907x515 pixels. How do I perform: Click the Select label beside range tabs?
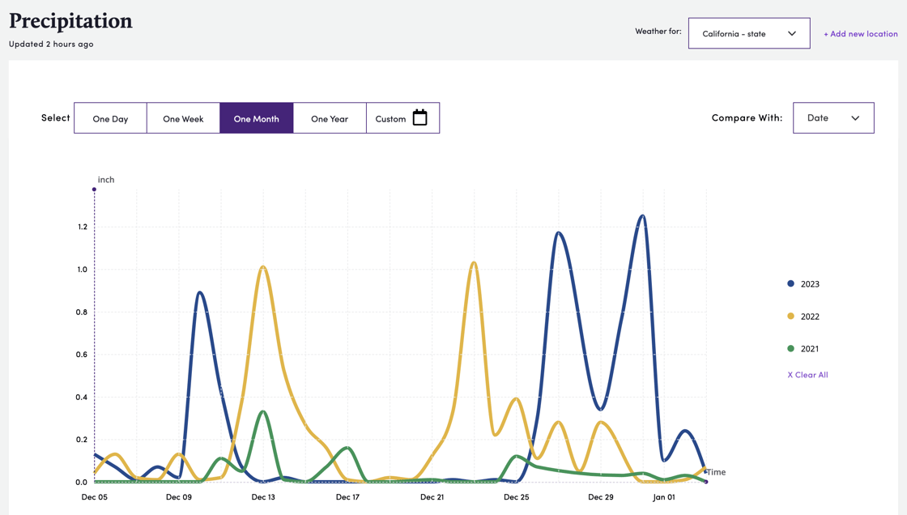(56, 118)
